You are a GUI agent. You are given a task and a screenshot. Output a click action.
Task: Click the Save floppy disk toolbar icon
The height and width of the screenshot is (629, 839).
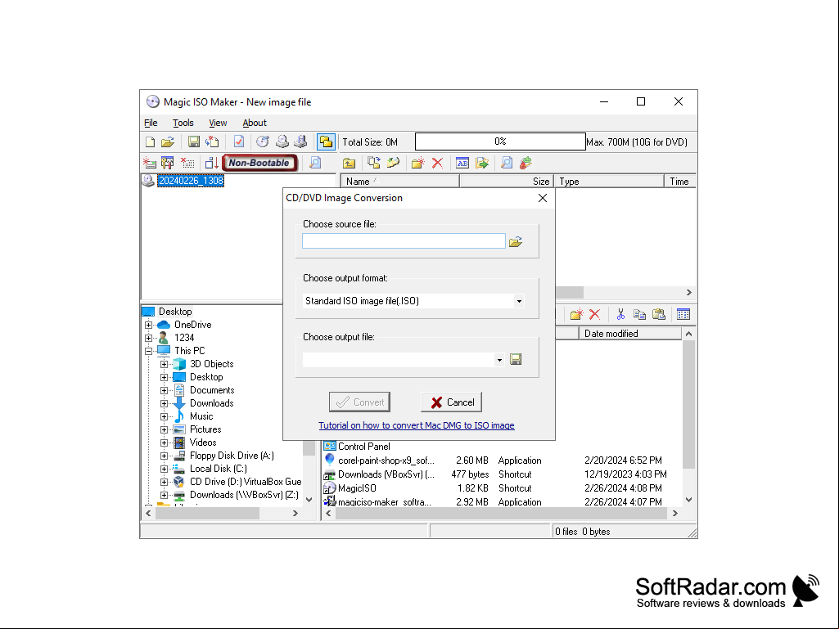[x=194, y=142]
